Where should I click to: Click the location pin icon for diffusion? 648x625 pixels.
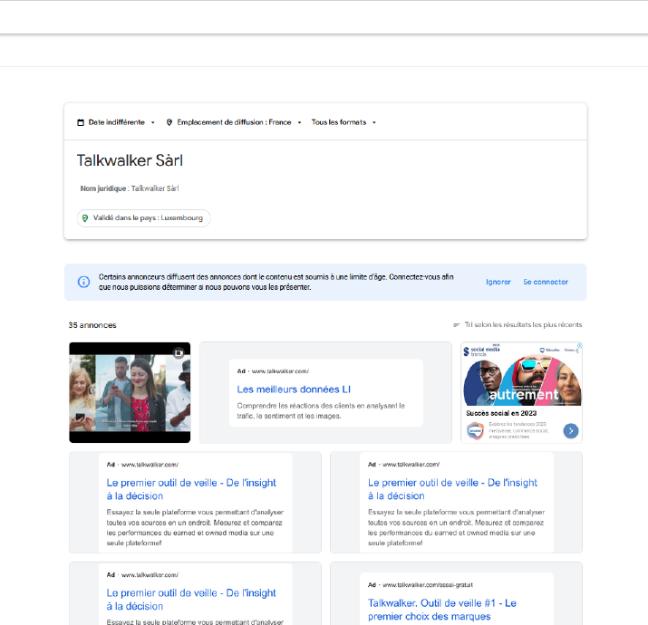tap(169, 122)
